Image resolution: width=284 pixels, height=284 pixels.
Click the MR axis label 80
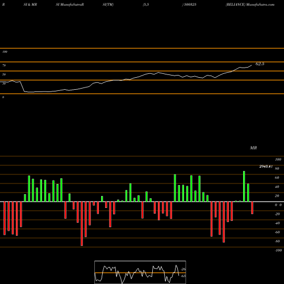pos(277,169)
